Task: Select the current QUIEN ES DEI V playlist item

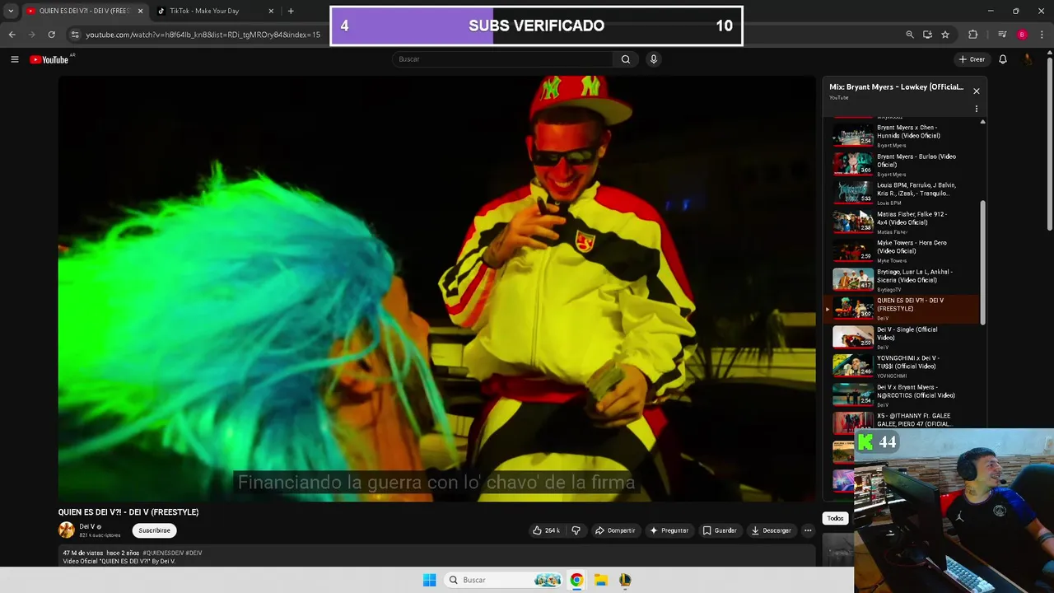Action: tap(902, 309)
